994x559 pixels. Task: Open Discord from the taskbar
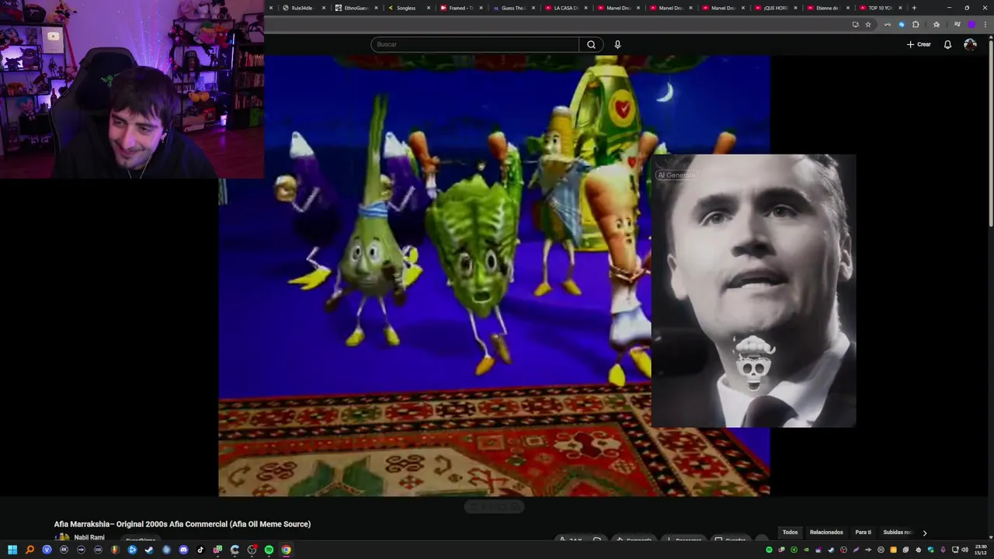click(x=183, y=550)
